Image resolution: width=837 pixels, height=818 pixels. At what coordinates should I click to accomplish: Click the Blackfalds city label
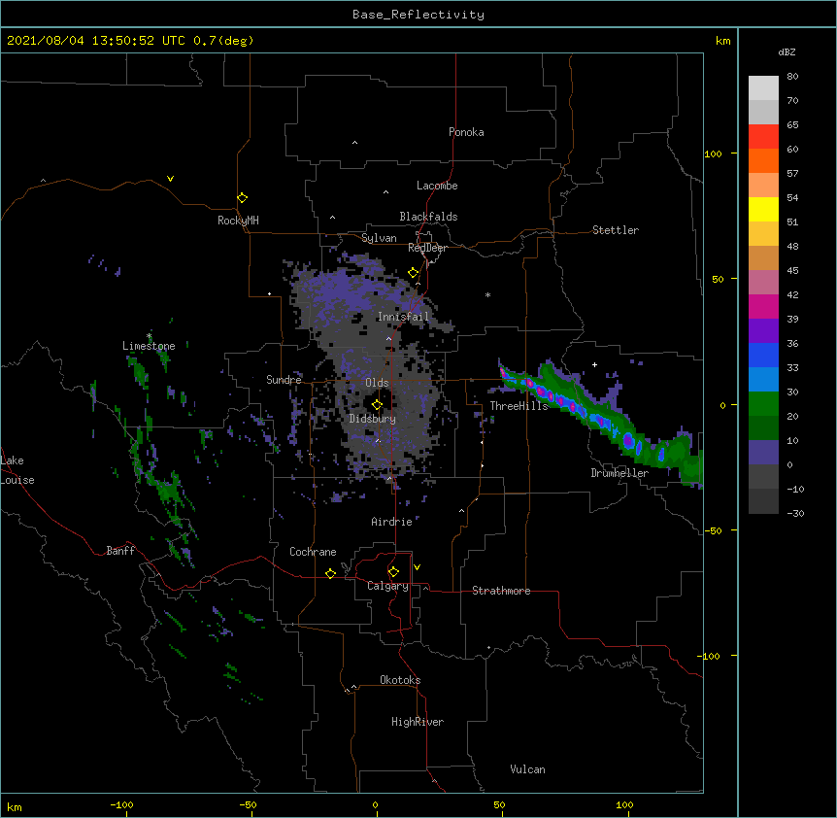[428, 217]
